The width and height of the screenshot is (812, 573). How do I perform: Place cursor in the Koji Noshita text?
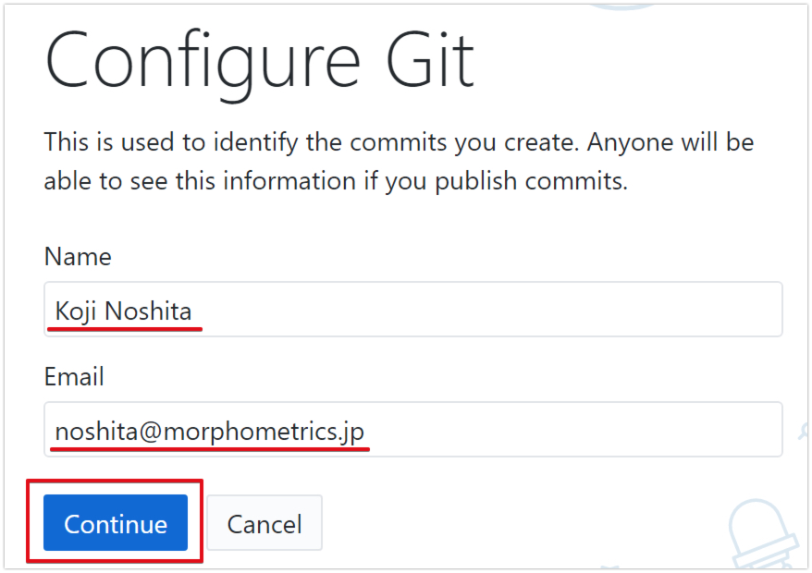coord(123,311)
